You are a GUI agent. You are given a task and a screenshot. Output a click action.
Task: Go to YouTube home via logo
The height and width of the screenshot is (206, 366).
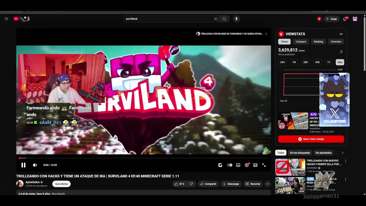[21, 19]
